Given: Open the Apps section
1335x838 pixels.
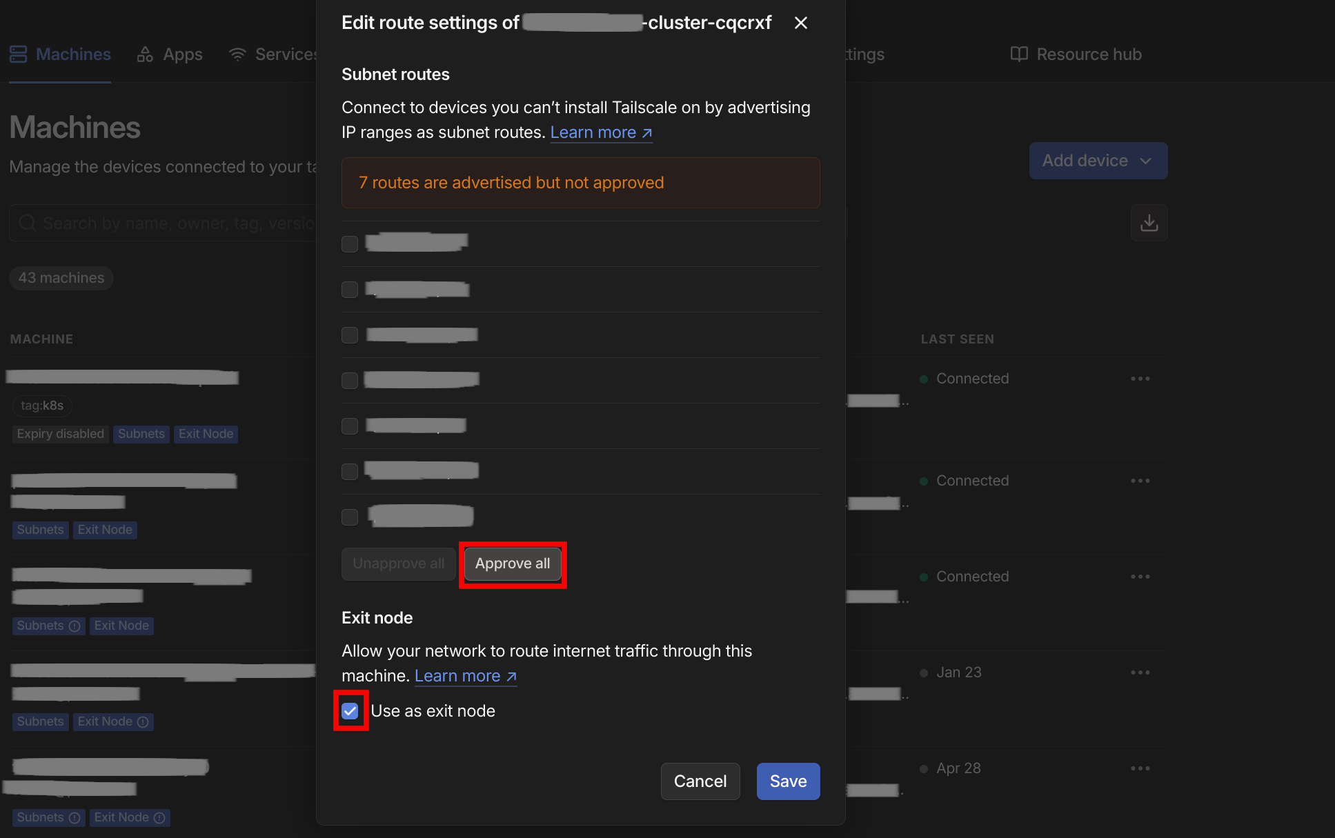Looking at the screenshot, I should (x=181, y=54).
